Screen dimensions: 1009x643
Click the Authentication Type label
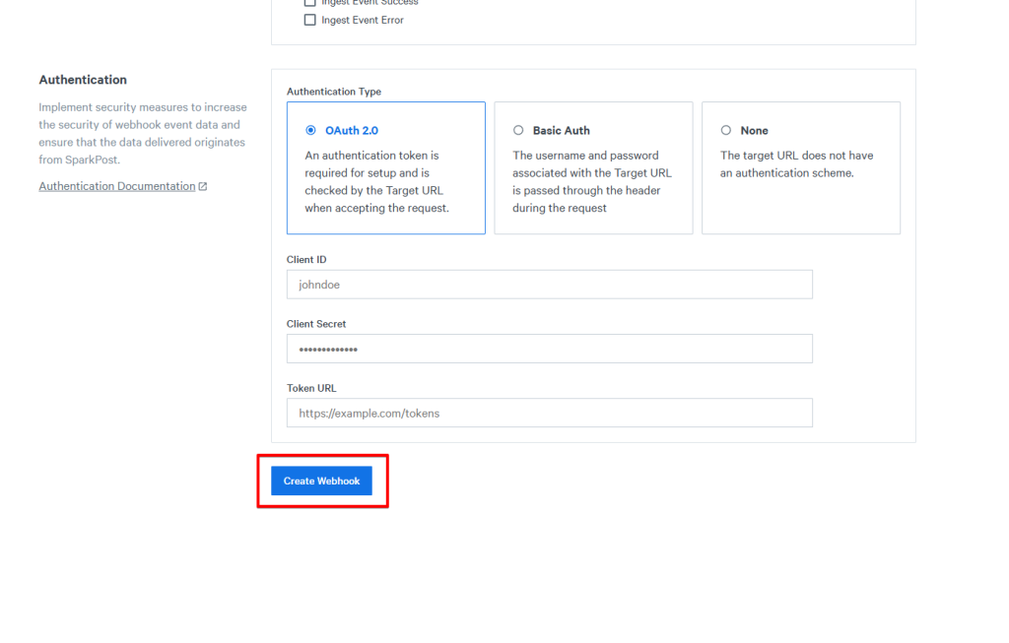click(333, 92)
